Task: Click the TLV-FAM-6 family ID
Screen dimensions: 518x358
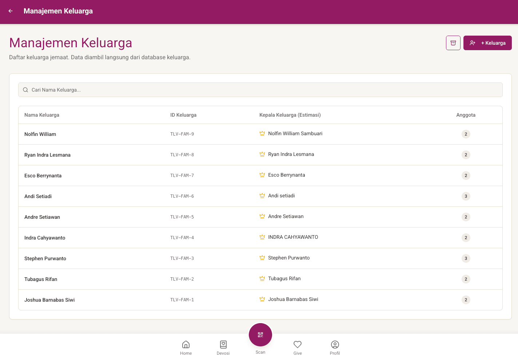Action: pos(182,196)
